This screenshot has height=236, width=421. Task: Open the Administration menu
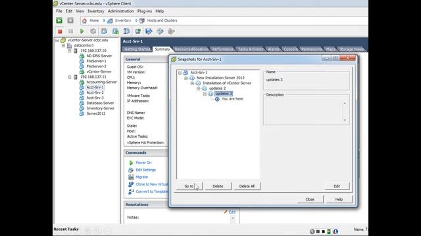pyautogui.click(x=121, y=11)
